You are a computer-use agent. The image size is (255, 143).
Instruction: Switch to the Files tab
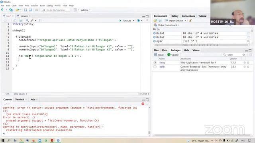156,50
